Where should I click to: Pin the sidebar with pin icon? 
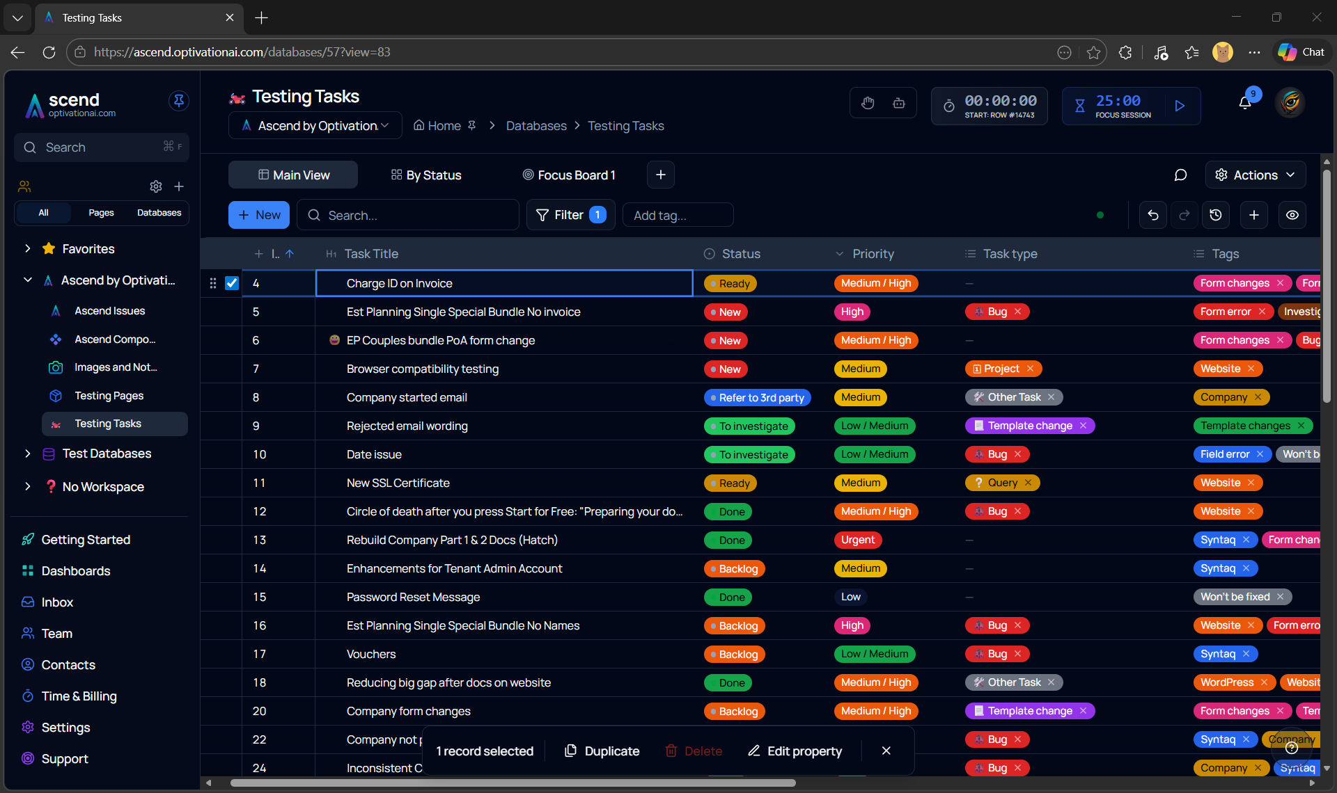coord(179,101)
